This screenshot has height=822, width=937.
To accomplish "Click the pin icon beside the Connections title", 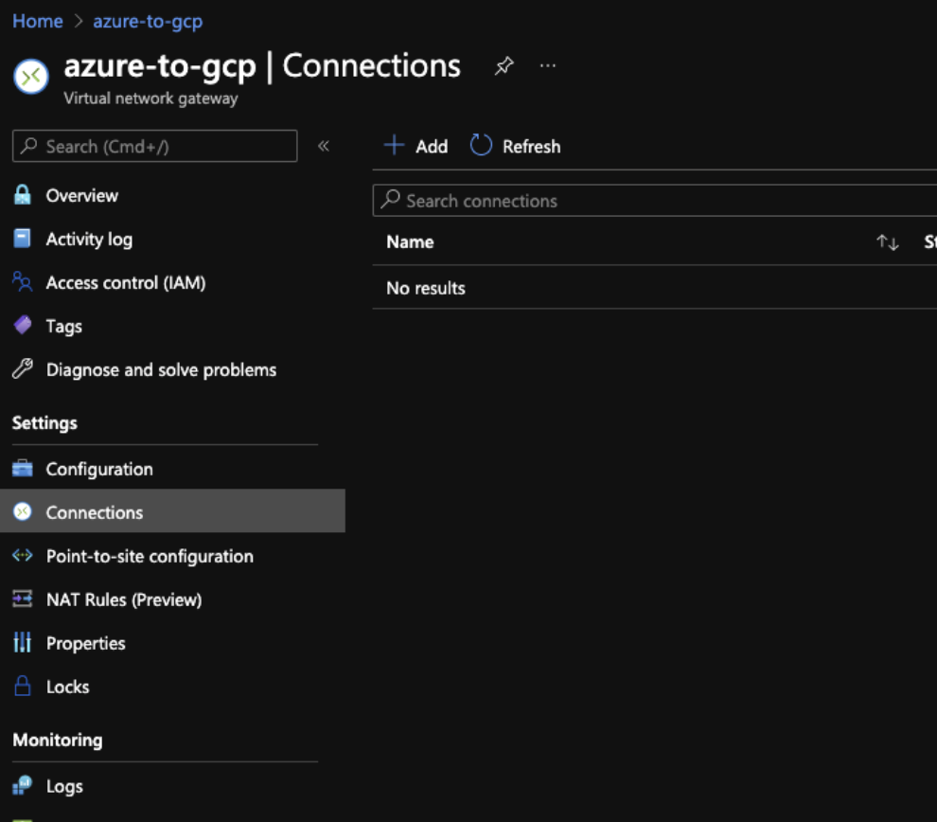I will pos(504,65).
